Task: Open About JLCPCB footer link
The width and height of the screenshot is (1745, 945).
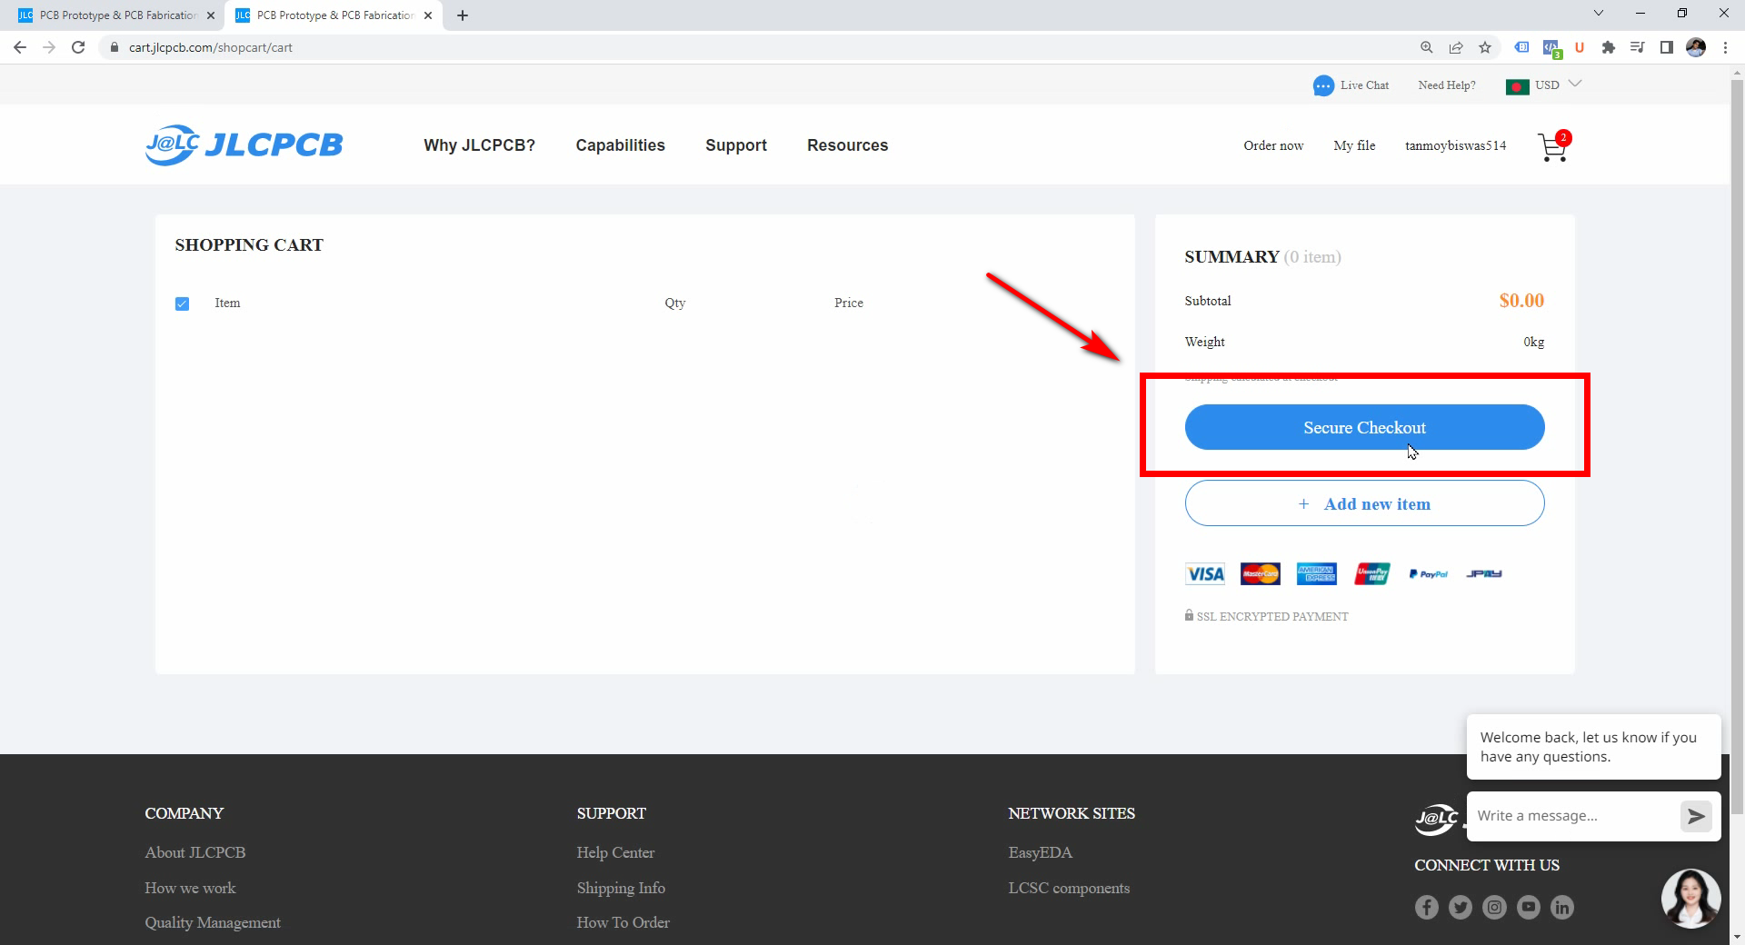Action: (x=194, y=852)
